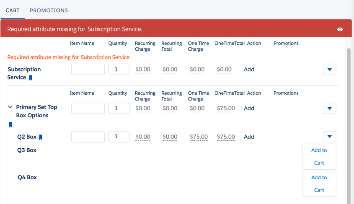
Task: Focus Item Name field for Subscription Service
Action: tap(88, 69)
